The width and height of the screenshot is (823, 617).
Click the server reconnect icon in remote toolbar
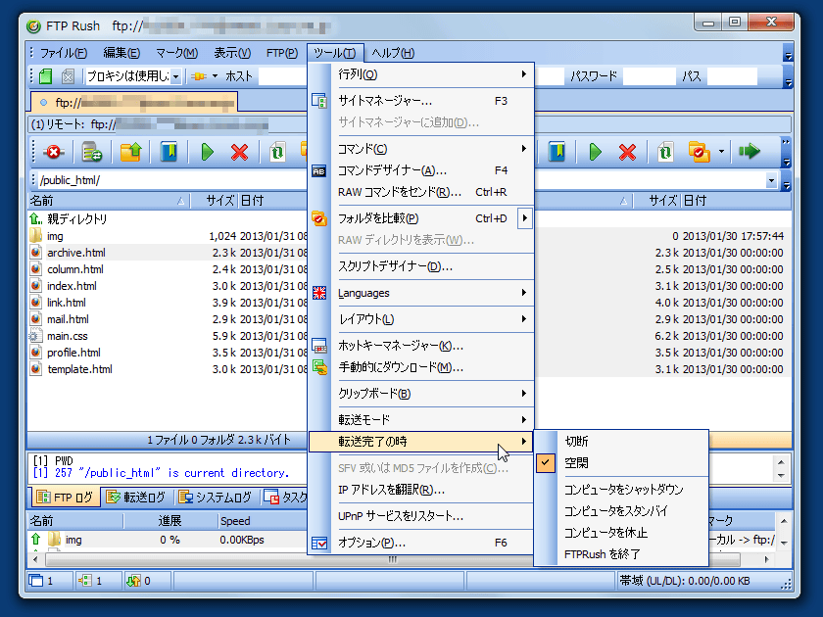click(92, 152)
